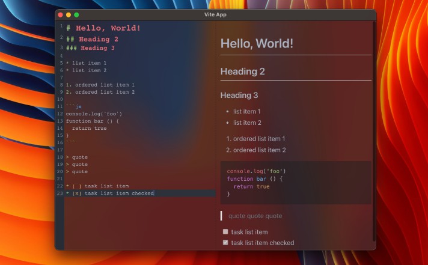This screenshot has height=265, width=428.
Task: Click 'ordered list item 1' in preview
Action: [259, 139]
